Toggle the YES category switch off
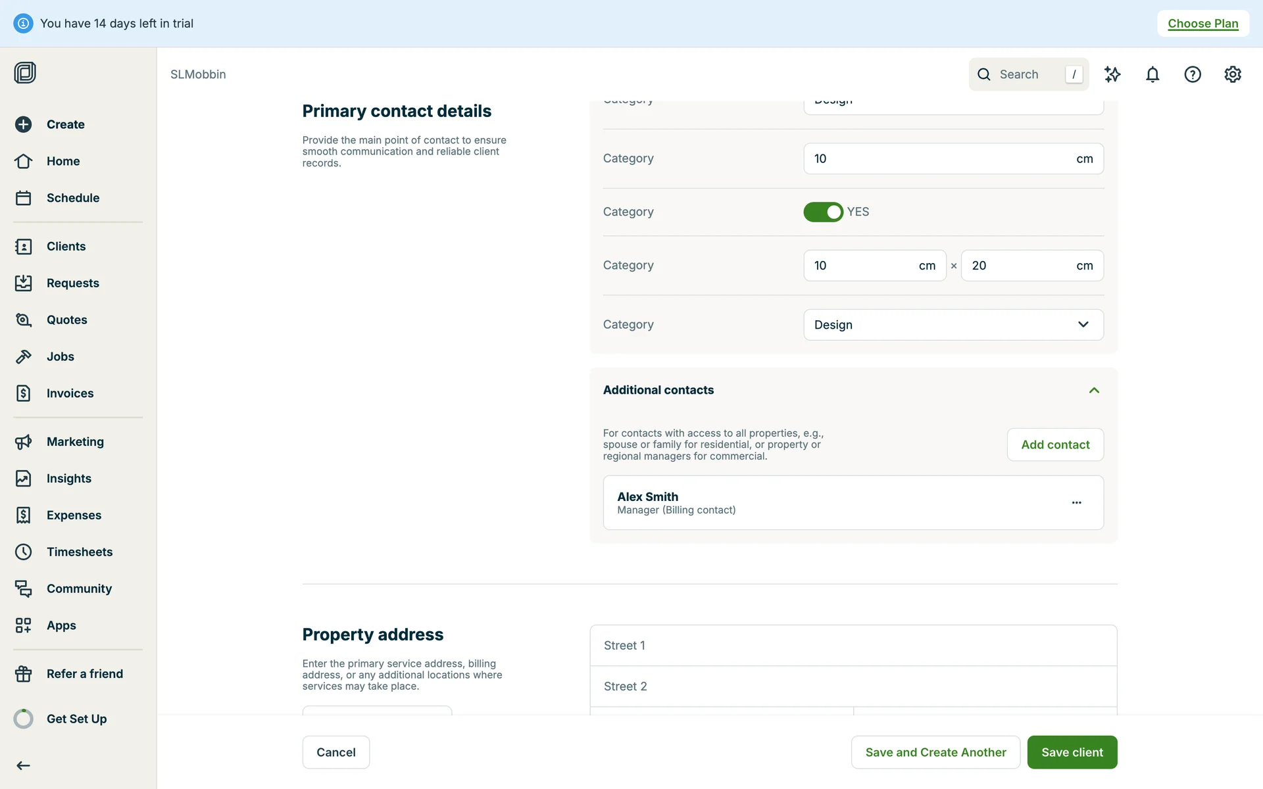The image size is (1263, 789). [x=823, y=212]
